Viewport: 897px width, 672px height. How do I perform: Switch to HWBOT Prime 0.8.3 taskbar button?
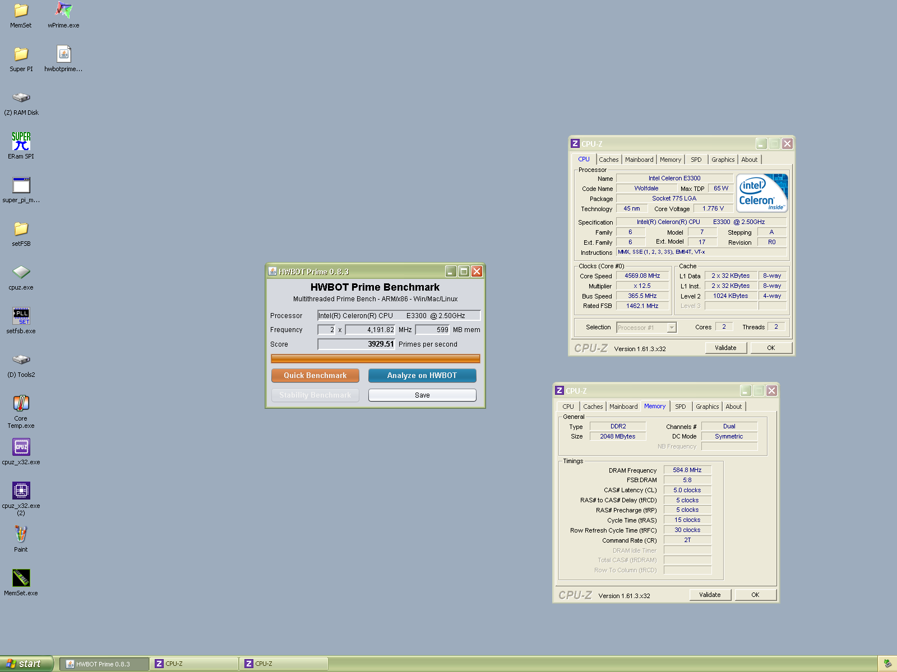[104, 664]
